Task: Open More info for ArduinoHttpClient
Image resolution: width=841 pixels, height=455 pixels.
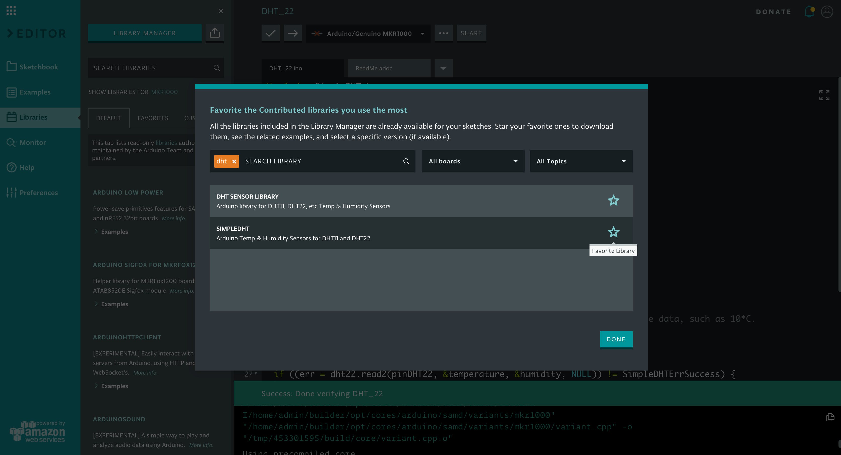Action: [145, 373]
